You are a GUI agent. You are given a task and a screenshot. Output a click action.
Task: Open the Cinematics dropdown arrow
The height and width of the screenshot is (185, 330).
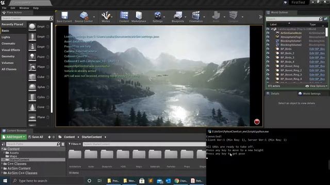pos(204,17)
